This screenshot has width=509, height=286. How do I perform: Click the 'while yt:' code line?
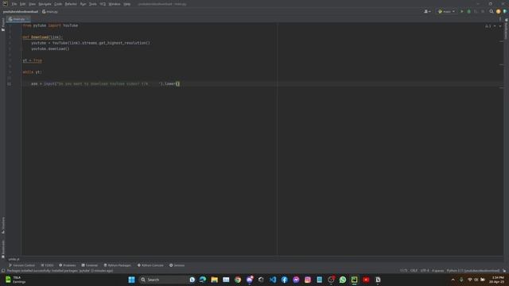coord(32,72)
